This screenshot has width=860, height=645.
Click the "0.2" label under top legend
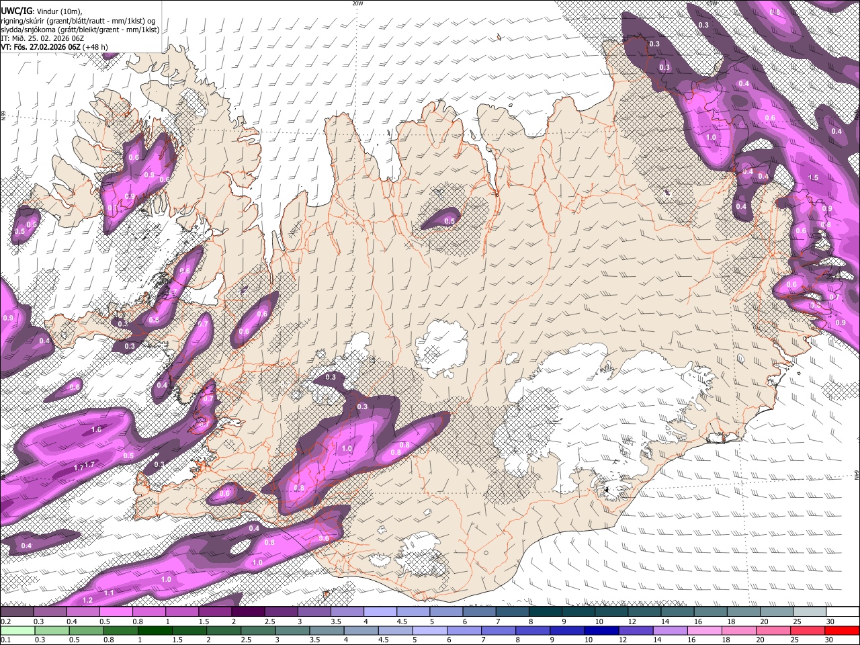coord(5,621)
